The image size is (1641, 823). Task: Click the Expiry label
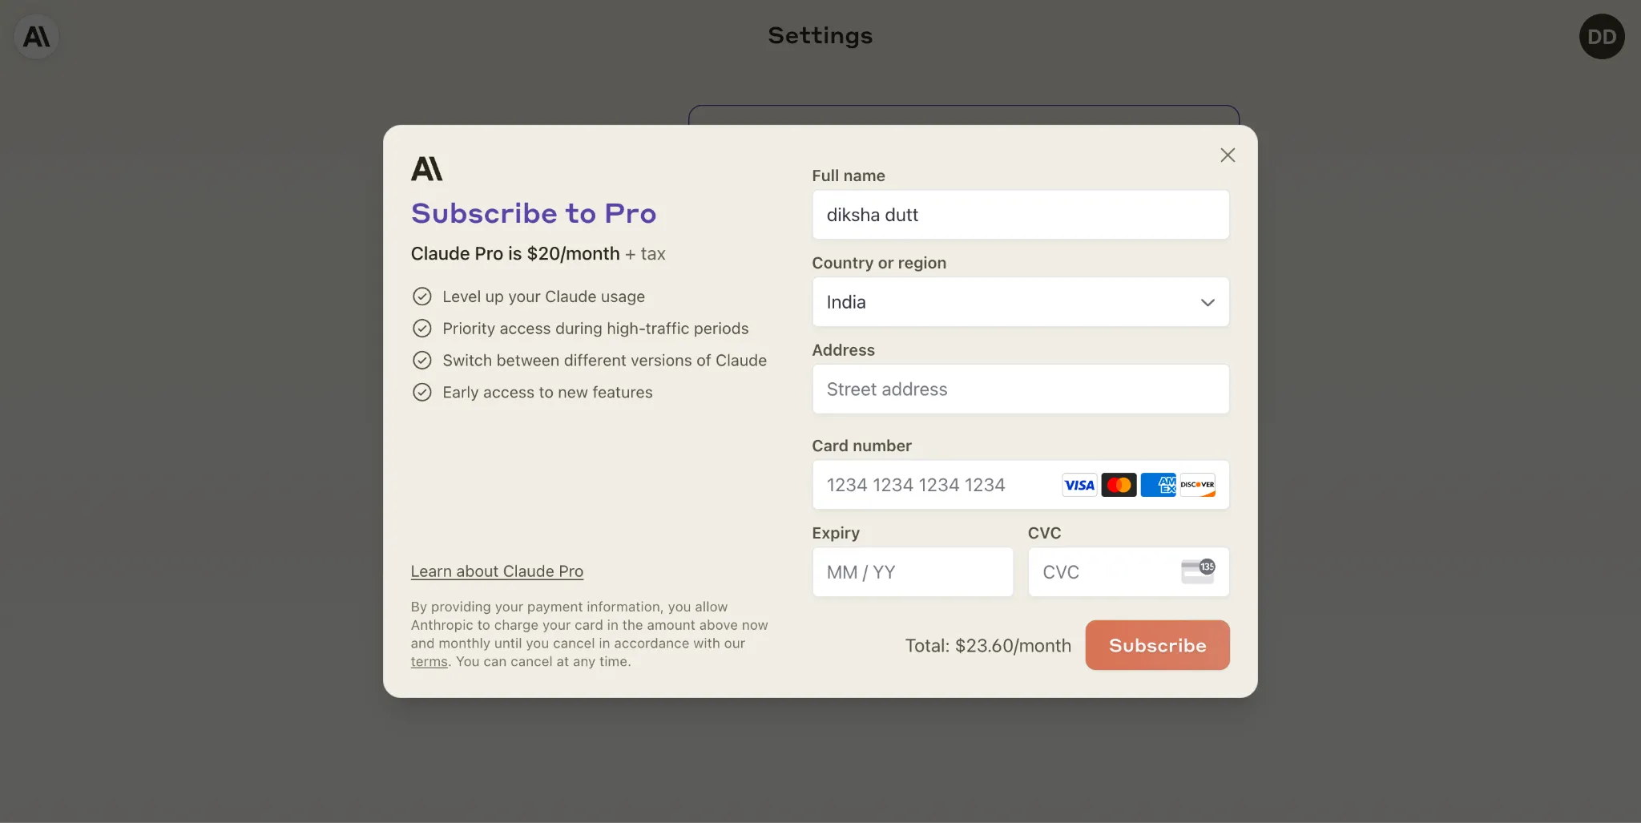pyautogui.click(x=836, y=533)
